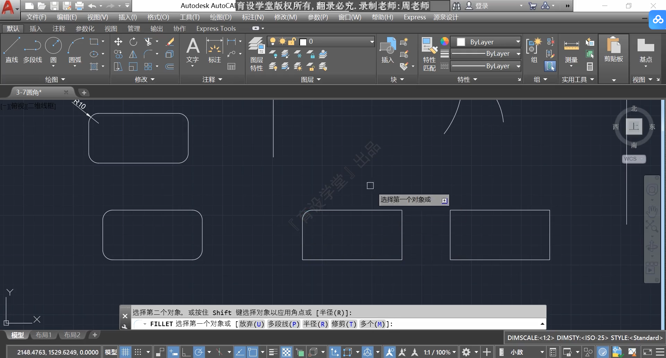Expand the 绘图 draw panel
This screenshot has height=358, width=666.
click(x=55, y=79)
